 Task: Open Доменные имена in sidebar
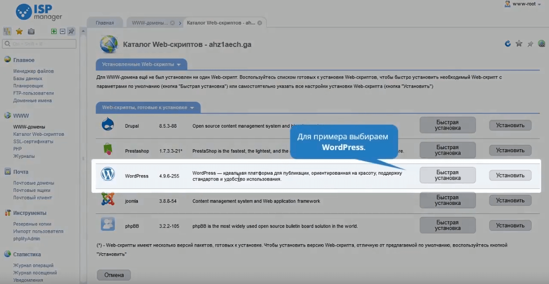33,100
